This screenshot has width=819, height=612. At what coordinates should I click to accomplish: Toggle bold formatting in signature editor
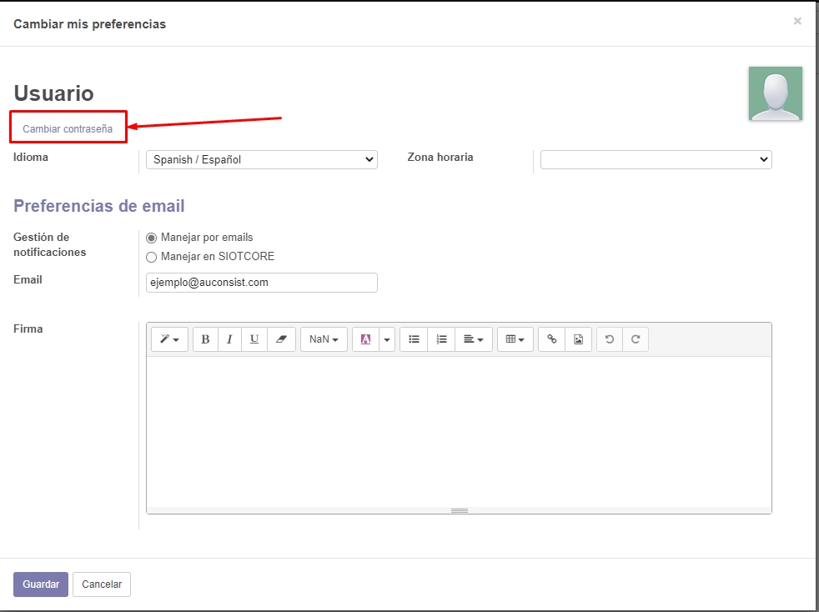(x=205, y=339)
